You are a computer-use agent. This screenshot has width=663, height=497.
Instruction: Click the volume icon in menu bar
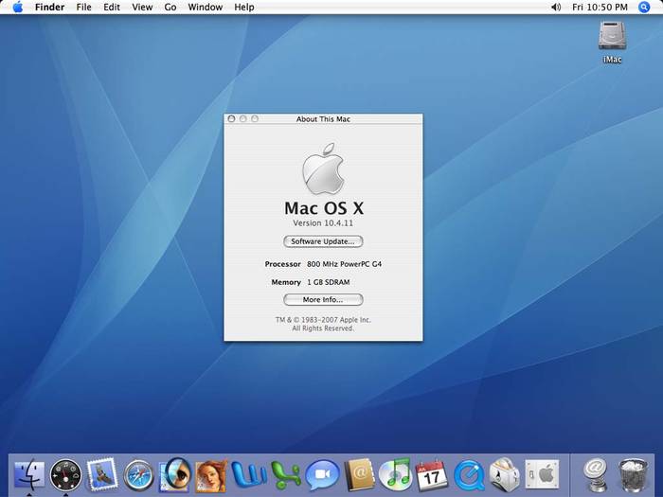(x=556, y=8)
